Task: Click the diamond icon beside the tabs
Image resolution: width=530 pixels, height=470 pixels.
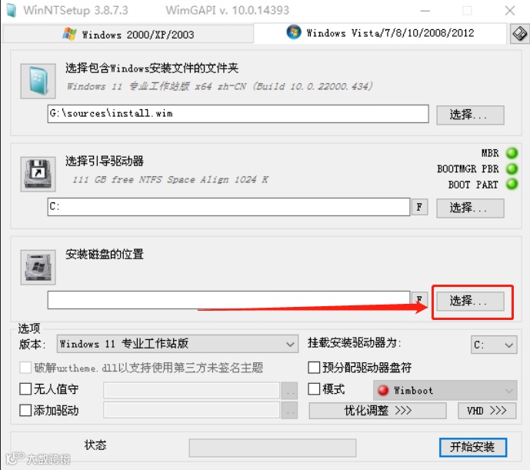Action: [x=519, y=34]
